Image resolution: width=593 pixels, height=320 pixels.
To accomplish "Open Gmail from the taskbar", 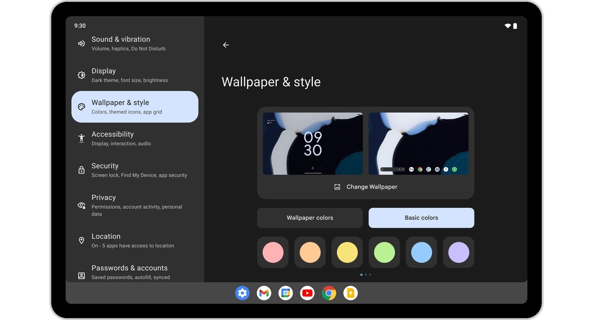I will [264, 293].
